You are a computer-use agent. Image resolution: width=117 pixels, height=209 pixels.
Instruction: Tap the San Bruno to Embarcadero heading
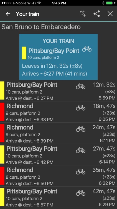pos(41,27)
